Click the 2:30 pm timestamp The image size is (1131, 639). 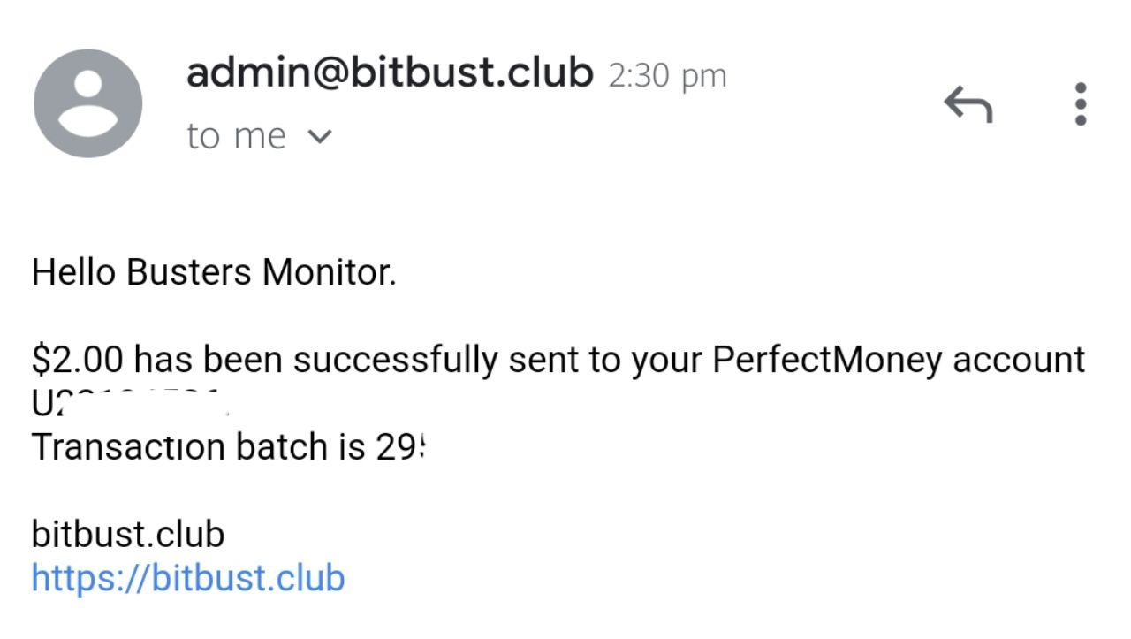667,76
